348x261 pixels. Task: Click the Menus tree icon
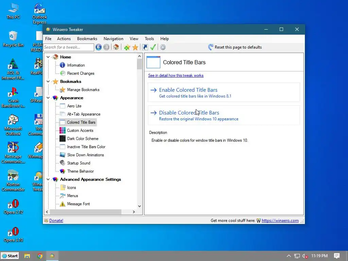[63, 195]
